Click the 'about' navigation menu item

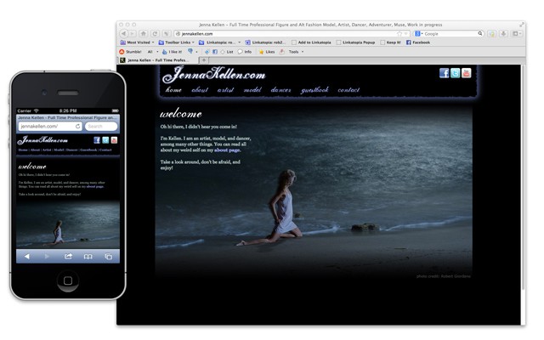200,90
